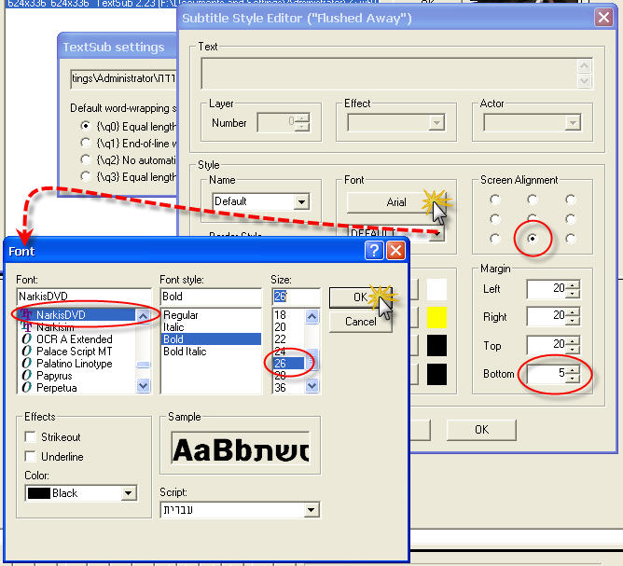Click the yellow color swatch
The width and height of the screenshot is (623, 566).
(x=436, y=317)
